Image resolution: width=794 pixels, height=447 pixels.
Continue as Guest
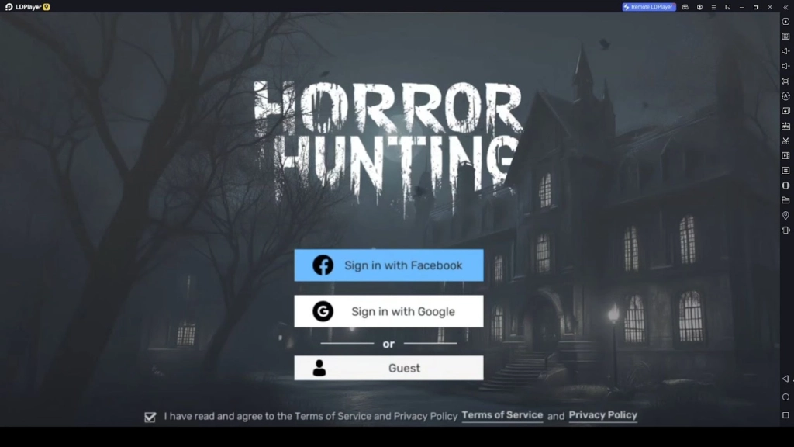388,368
